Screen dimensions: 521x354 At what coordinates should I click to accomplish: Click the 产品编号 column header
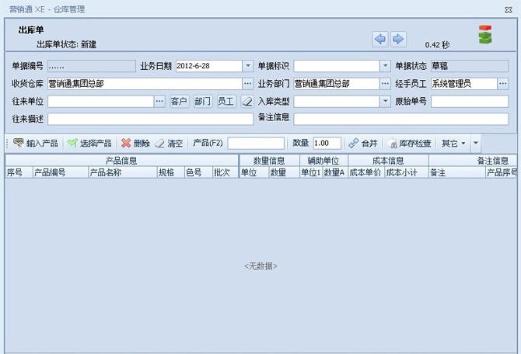coord(61,172)
